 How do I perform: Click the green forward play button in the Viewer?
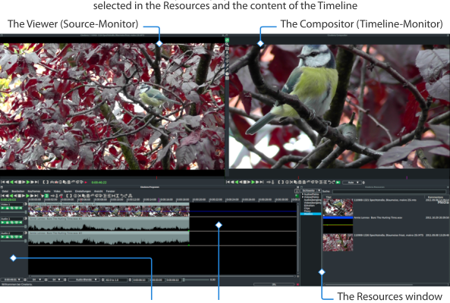[28, 182]
